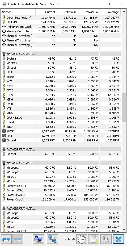Click the Maximum column header

click(89, 12)
